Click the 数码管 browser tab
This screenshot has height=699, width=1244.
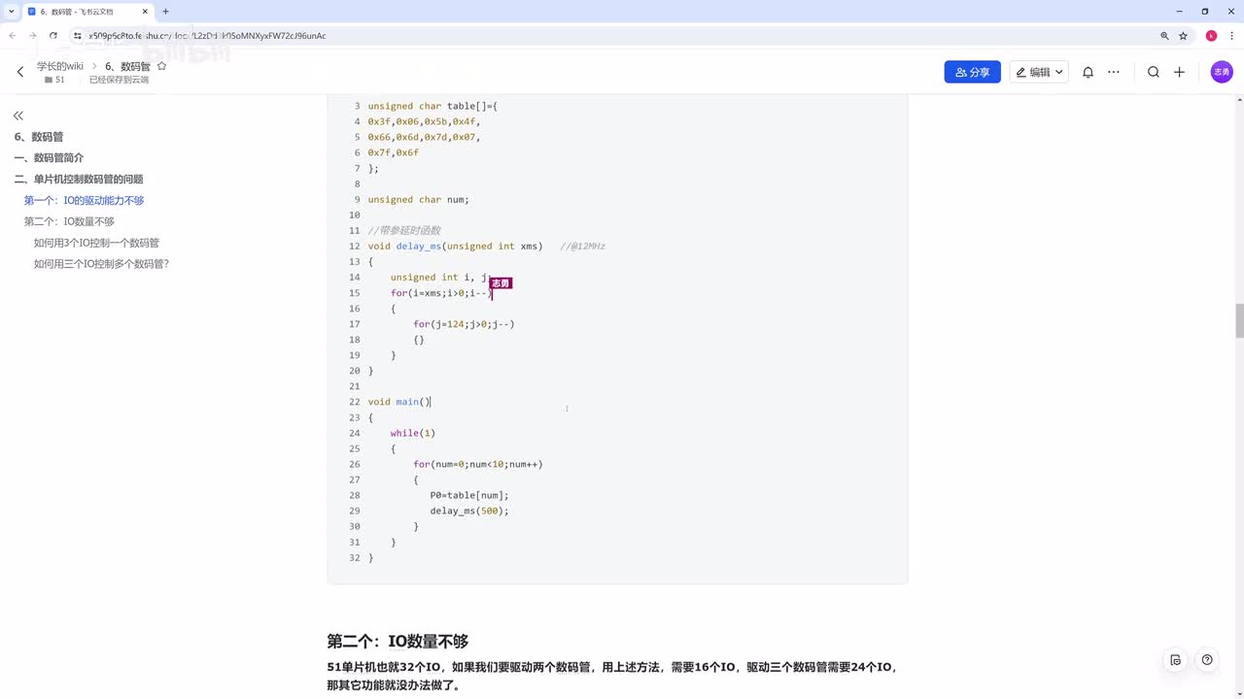pyautogui.click(x=86, y=12)
